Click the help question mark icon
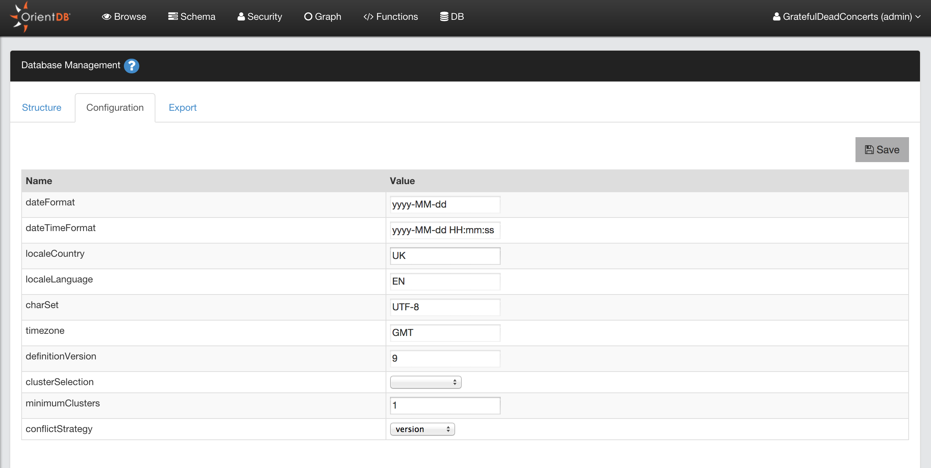Viewport: 931px width, 468px height. [x=132, y=66]
